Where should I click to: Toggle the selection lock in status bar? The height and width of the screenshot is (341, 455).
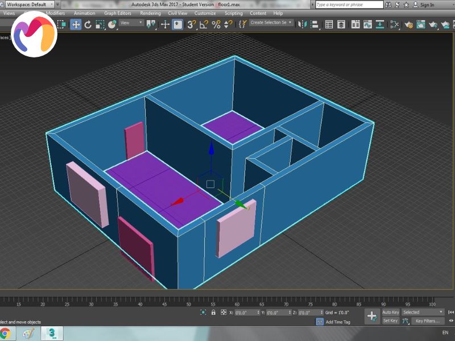pyautogui.click(x=212, y=312)
